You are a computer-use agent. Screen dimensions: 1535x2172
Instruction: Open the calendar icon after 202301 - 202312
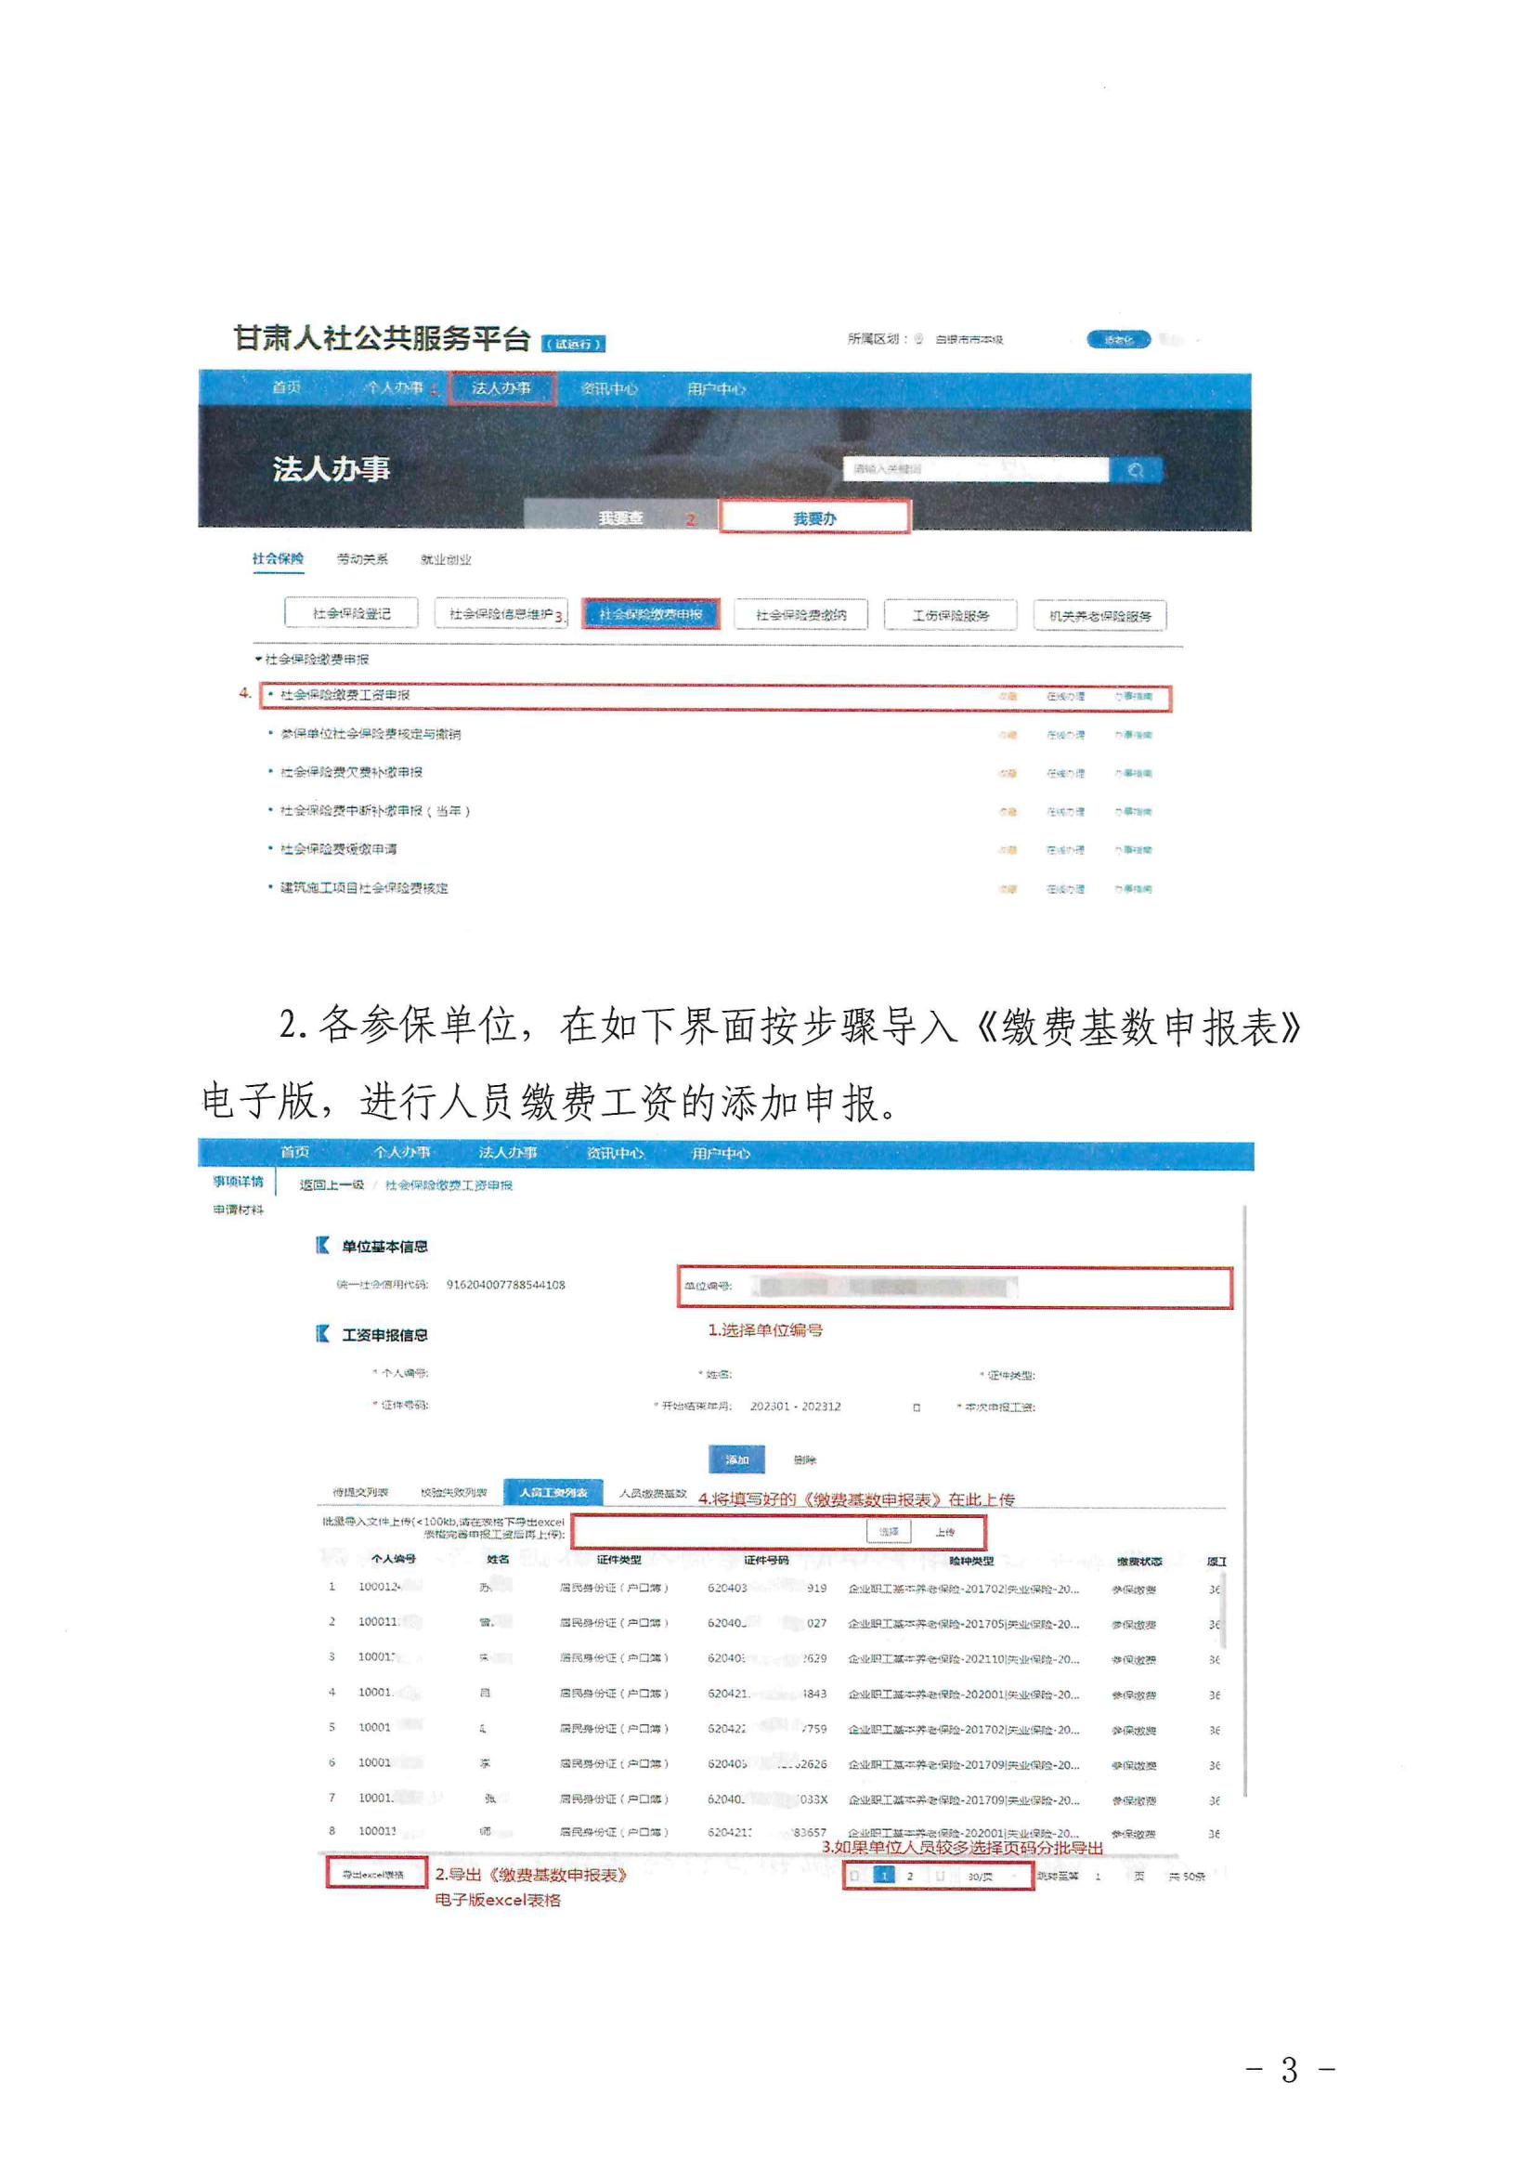(x=916, y=1407)
